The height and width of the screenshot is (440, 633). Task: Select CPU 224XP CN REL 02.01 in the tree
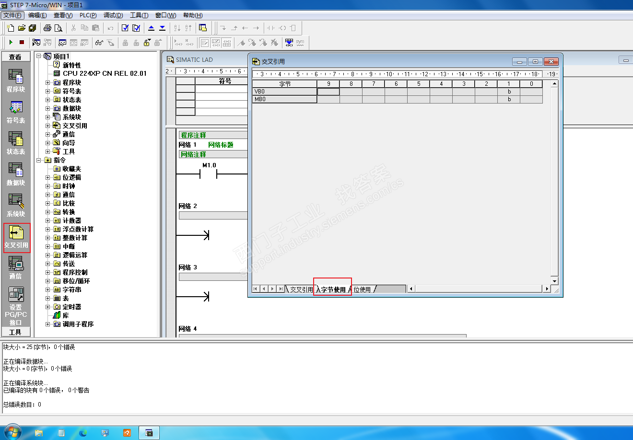105,73
